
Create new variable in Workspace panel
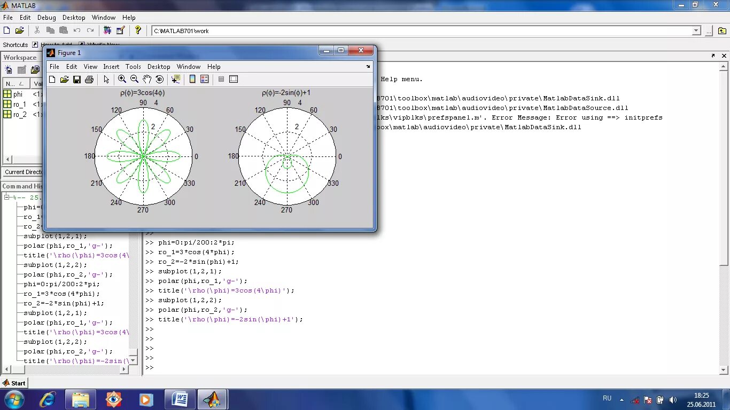coord(9,69)
